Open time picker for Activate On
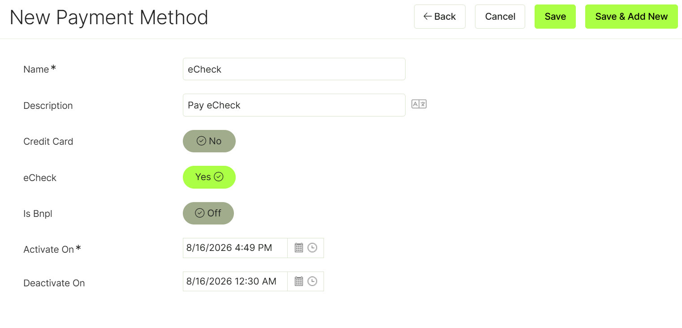 (x=312, y=248)
